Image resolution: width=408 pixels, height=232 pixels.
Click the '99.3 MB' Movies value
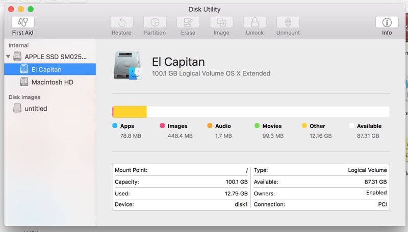click(273, 136)
